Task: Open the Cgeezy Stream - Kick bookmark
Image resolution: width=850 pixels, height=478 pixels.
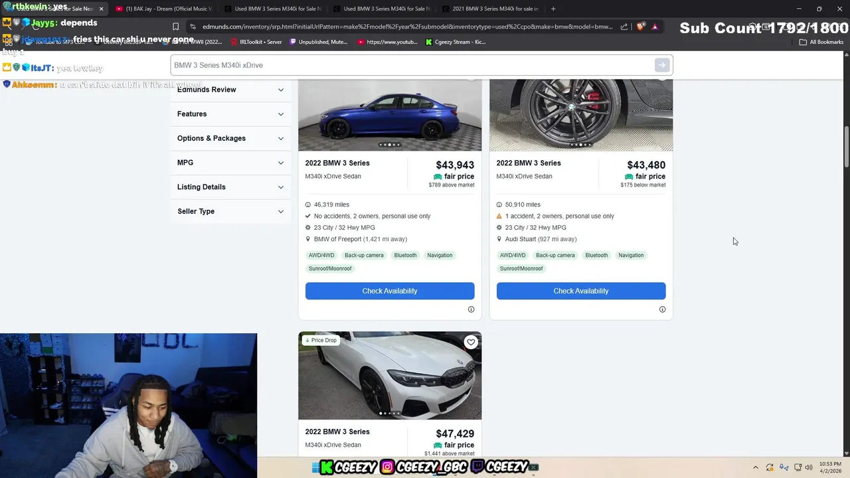Action: pyautogui.click(x=456, y=42)
